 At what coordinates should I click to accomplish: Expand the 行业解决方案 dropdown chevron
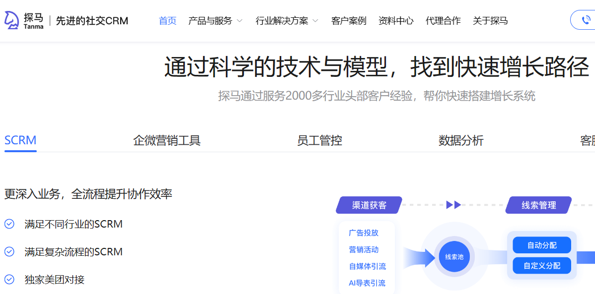pyautogui.click(x=315, y=21)
